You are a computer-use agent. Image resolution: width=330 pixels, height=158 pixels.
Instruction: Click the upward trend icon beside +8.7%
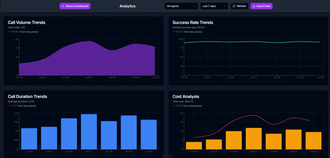click(x=173, y=106)
